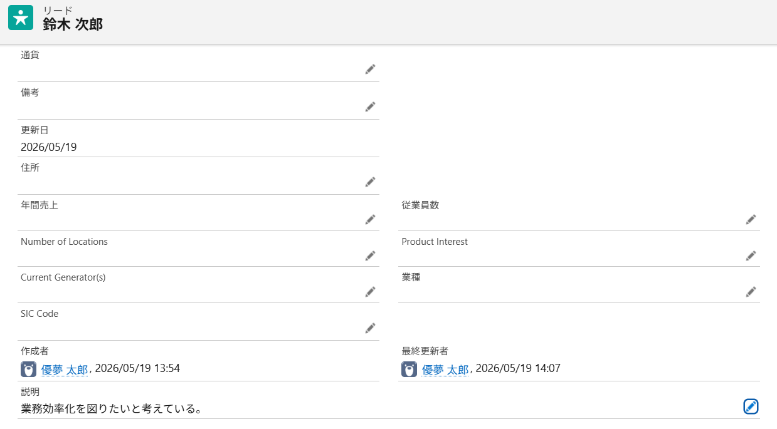Edit 従業員数 using its pencil icon
This screenshot has height=429, width=777.
751,219
